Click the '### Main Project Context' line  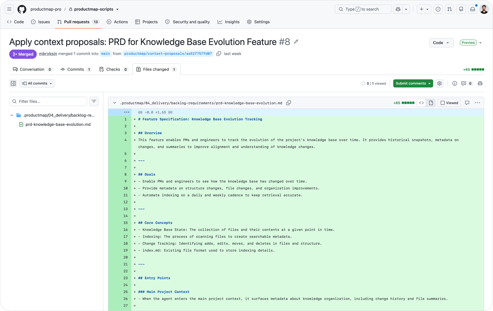point(164,292)
